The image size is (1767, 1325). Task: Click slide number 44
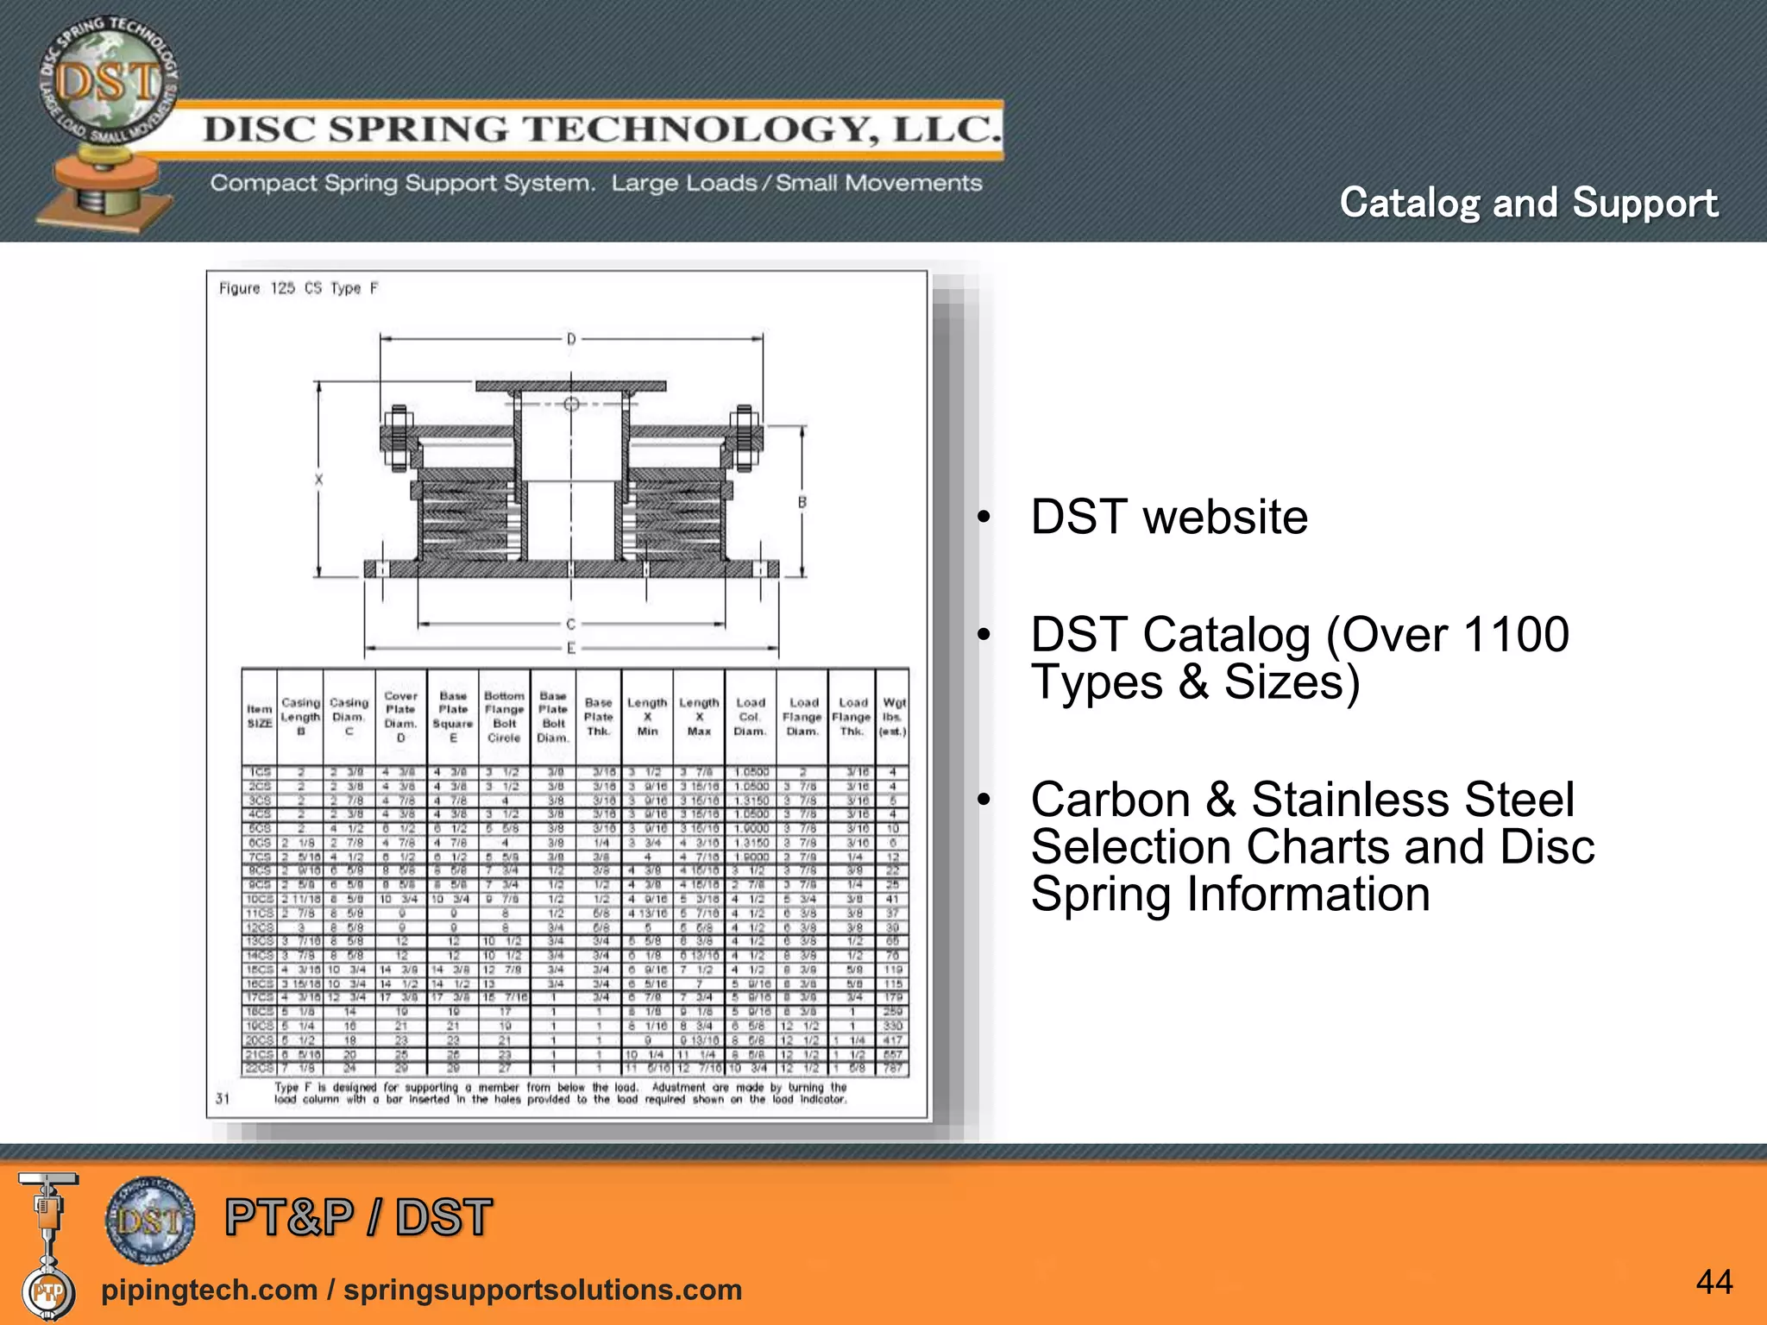point(1714,1282)
